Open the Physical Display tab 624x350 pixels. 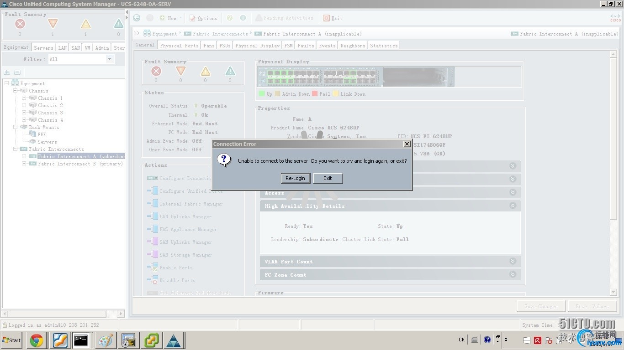[x=257, y=46]
